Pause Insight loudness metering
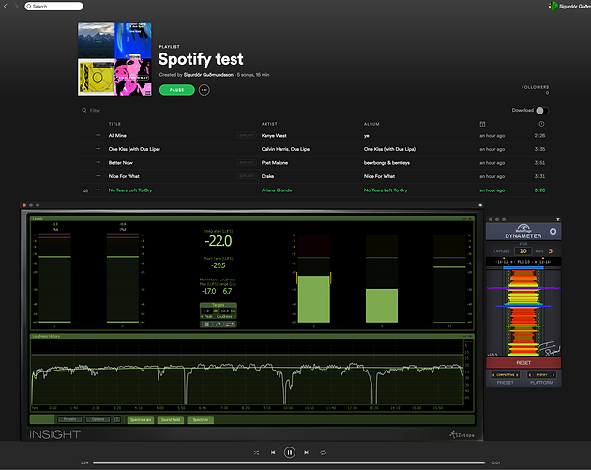 click(206, 325)
